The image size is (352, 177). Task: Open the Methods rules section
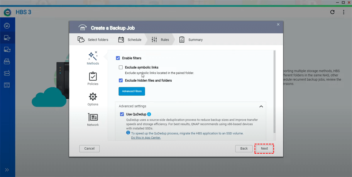click(93, 58)
